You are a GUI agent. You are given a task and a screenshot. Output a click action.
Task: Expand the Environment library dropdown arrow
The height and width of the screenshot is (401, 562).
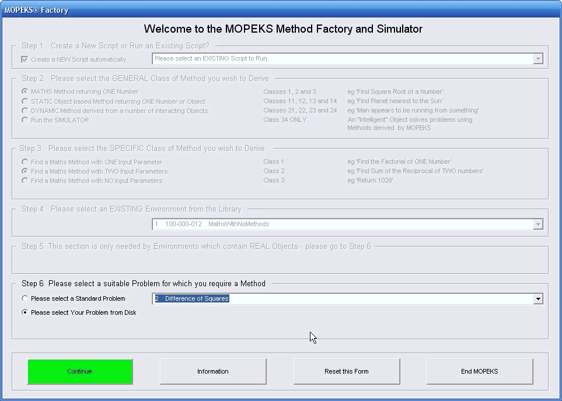point(537,224)
